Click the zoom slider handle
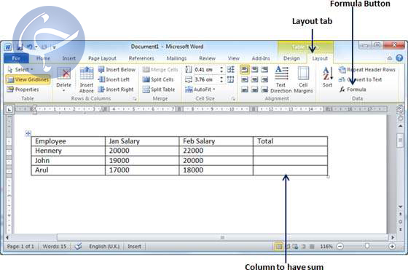Screen dimensions: 408x270 367,246
